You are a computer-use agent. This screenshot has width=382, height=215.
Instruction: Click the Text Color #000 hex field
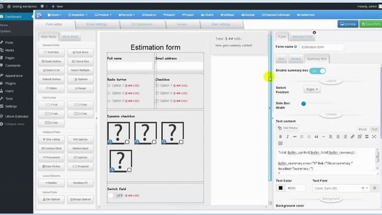coord(296,188)
